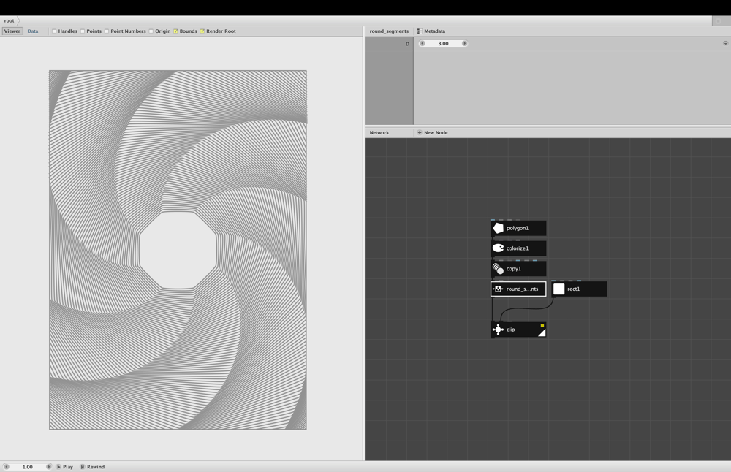Click the colorize1 palette icon

[x=498, y=248]
